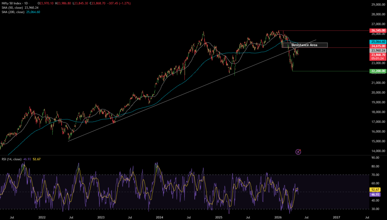Click the 21,000.00 price scale label
Image resolution: width=387 pixels, height=220 pixels.
[378, 83]
